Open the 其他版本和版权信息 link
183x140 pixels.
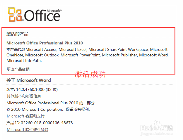tap(24, 96)
